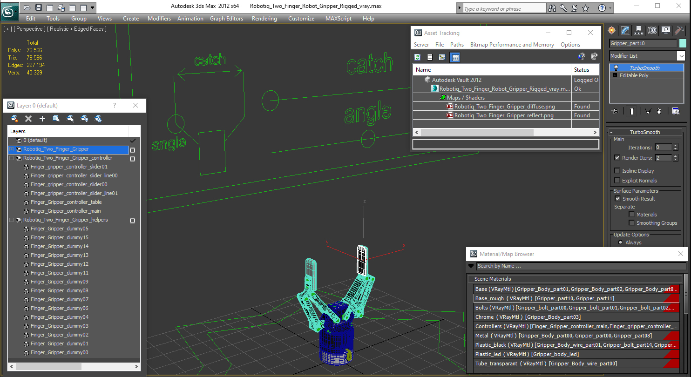Open the Hierarchy command panel tab
The width and height of the screenshot is (691, 377).
pos(639,30)
